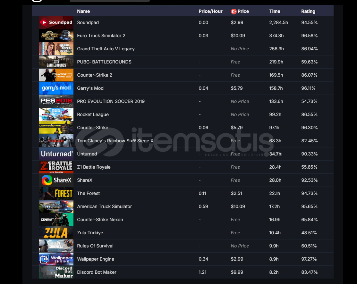Screen dimensions: 357x284
Task: Open the Zula thumbnail
Action: tap(56, 233)
